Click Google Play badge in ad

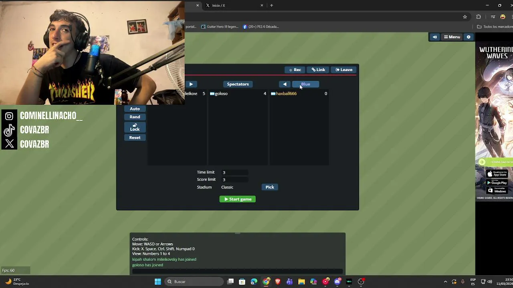point(497,182)
